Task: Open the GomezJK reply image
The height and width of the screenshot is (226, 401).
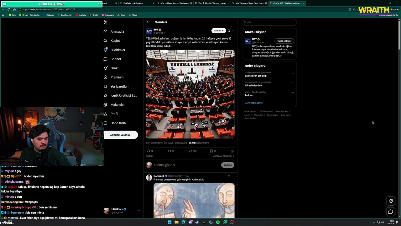Action: point(194,200)
